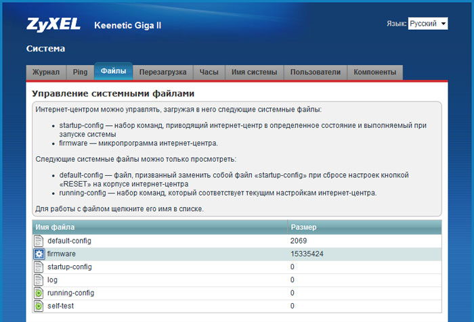This screenshot has width=474, height=322.
Task: Open the Язык language dropdown
Action: point(428,24)
